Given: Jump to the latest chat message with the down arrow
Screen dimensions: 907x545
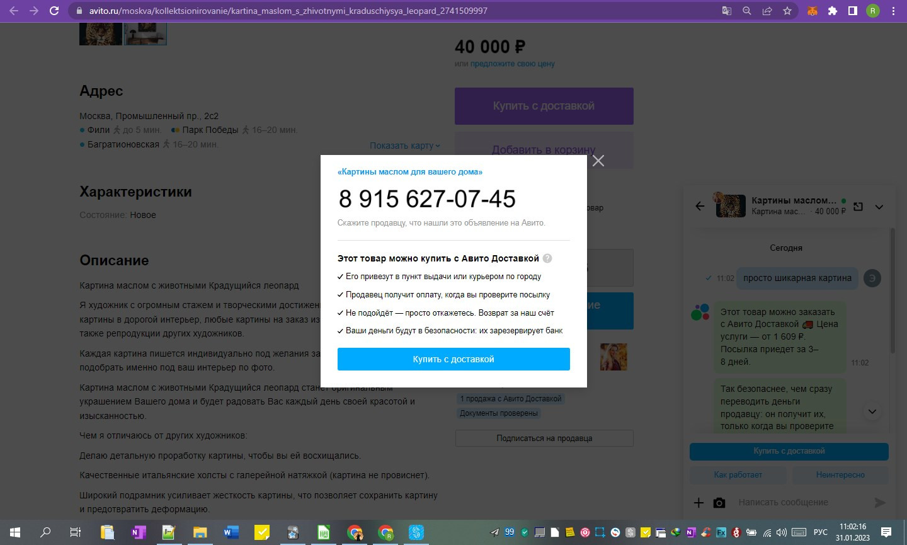Looking at the screenshot, I should pos(872,411).
